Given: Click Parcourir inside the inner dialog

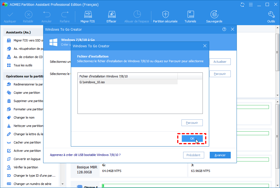Looking at the screenshot, I should (192, 123).
